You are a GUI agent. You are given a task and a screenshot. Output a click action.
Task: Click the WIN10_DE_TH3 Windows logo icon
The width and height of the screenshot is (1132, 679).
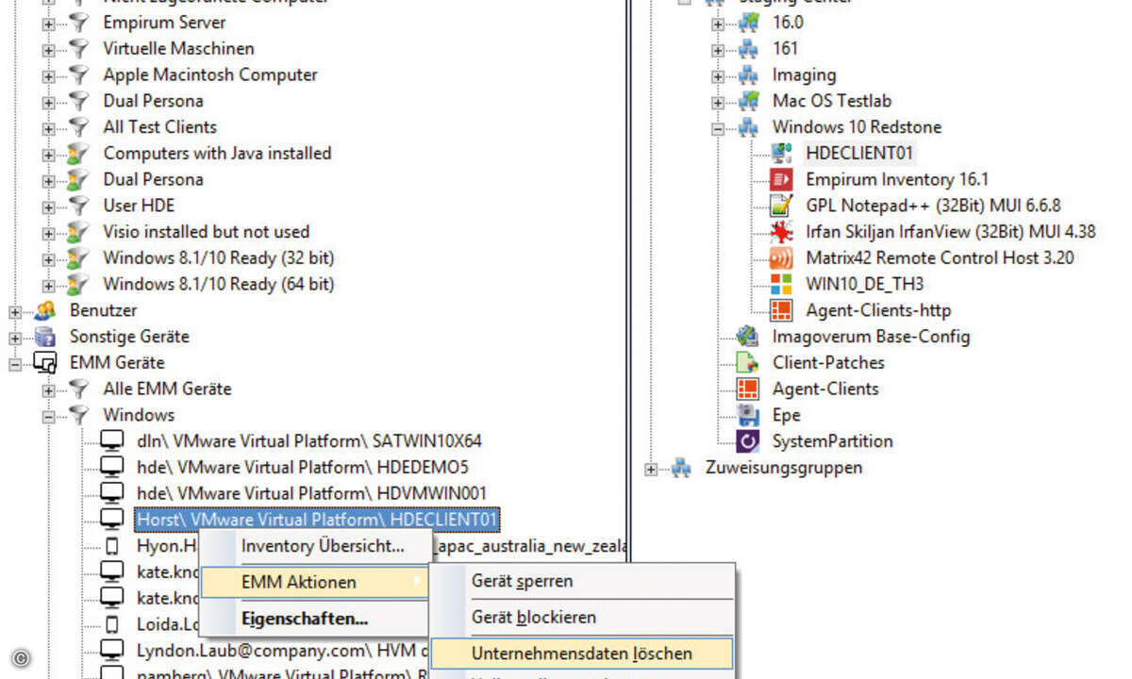[782, 284]
